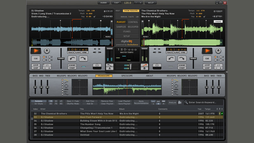Click the minus next to global tempo

(136, 3)
